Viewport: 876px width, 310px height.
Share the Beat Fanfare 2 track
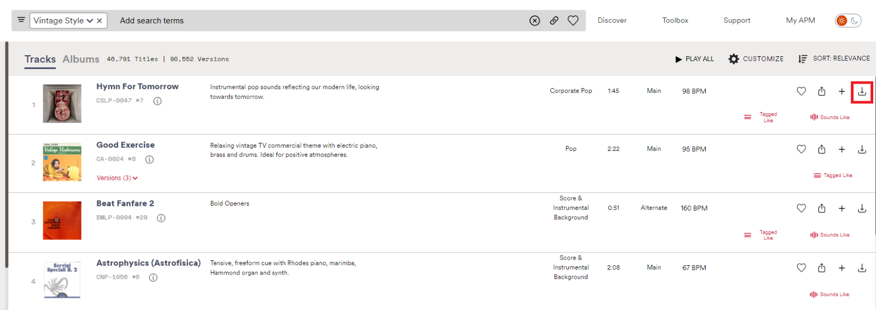click(x=822, y=208)
